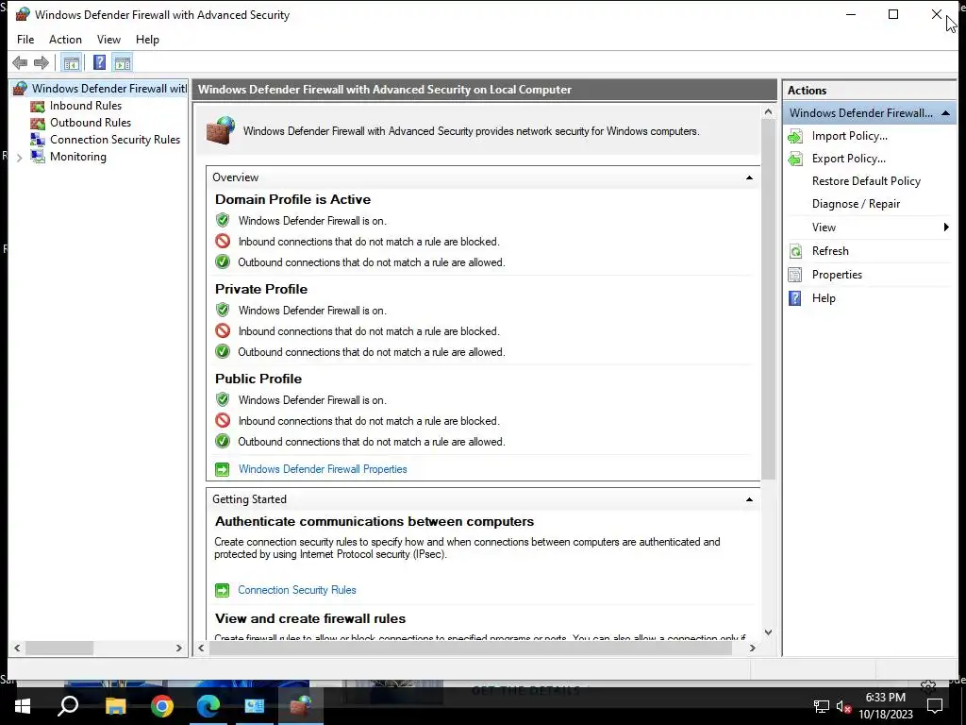Select Monitoring node in the tree
Screen dimensions: 966x725
pyautogui.click(x=78, y=157)
